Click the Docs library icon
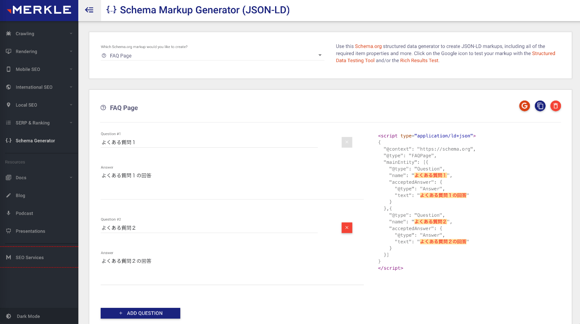The image size is (580, 324). [9, 178]
